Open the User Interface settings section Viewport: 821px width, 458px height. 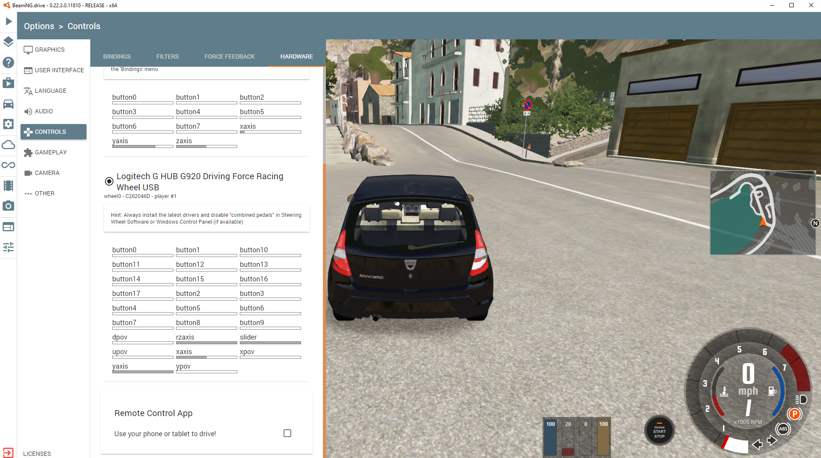coord(54,70)
